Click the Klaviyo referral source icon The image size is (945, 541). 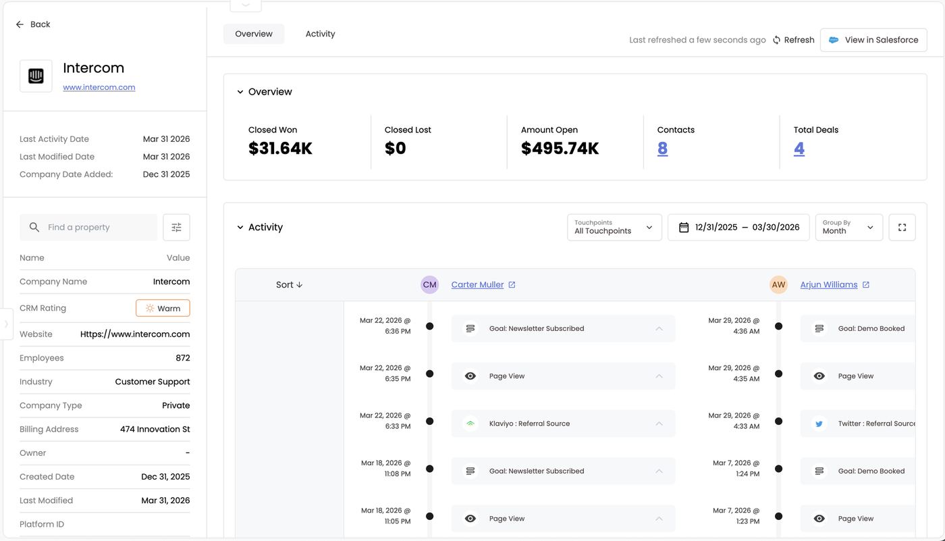pyautogui.click(x=470, y=423)
